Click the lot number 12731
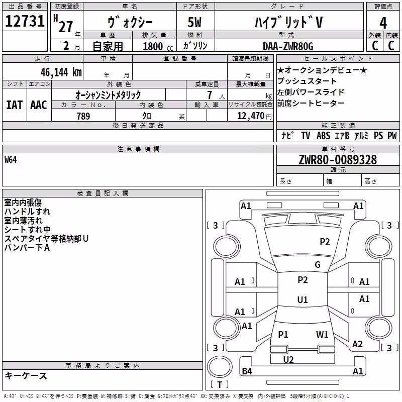 [25, 21]
